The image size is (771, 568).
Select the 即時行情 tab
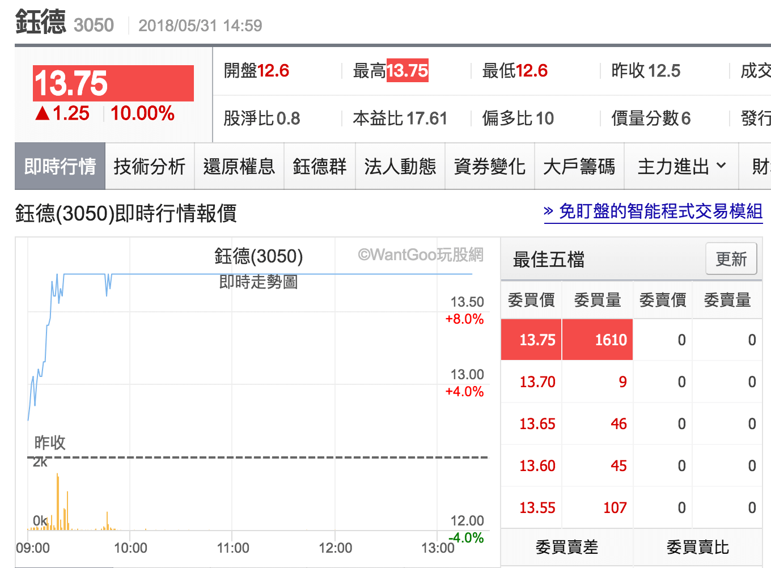click(60, 166)
